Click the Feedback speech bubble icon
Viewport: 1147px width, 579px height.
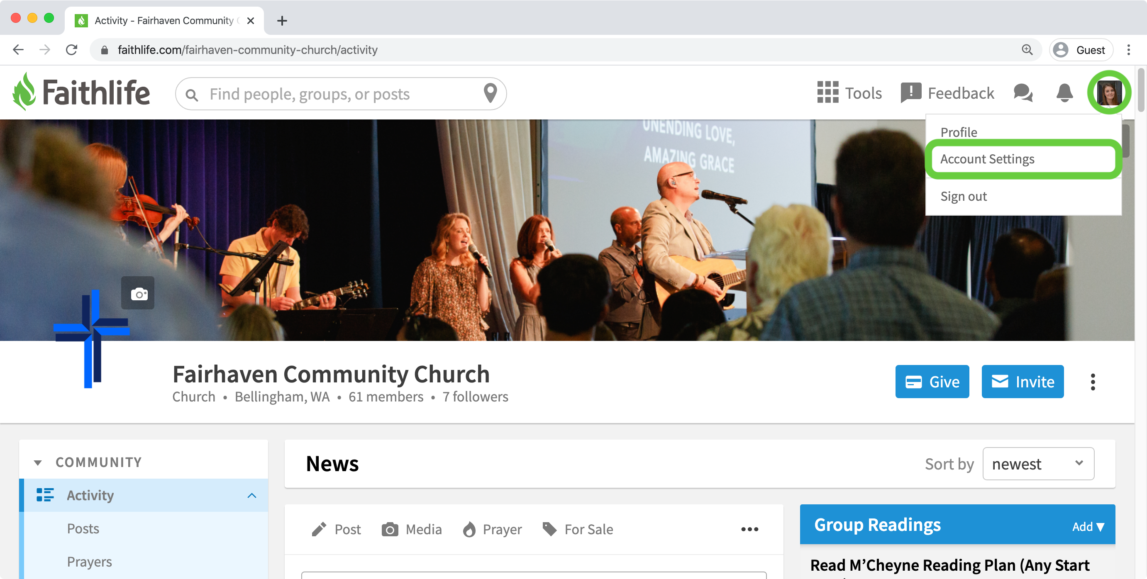pos(910,92)
